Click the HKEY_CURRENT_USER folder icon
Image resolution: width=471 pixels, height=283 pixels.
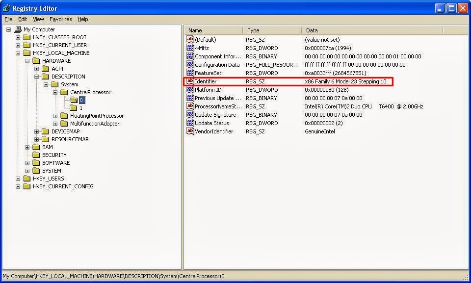(27, 45)
